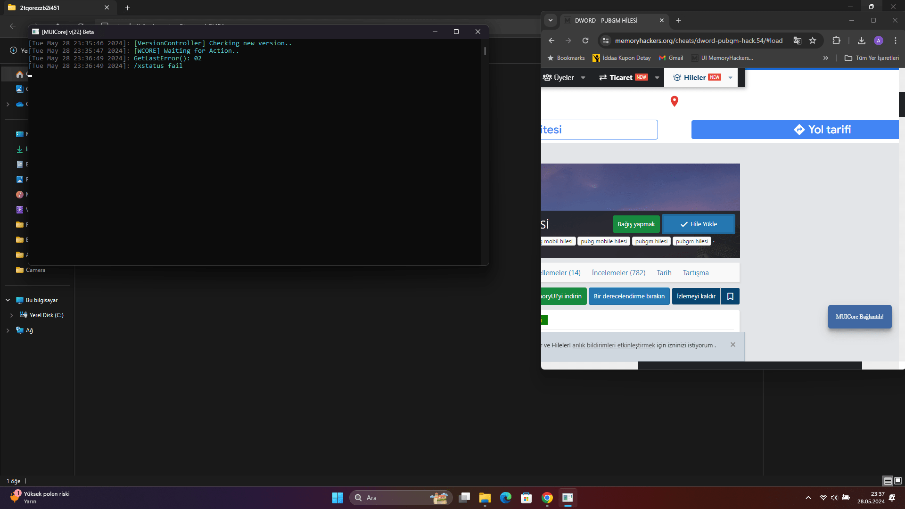Open Chrome tab search dropdown
This screenshot has height=509, width=905.
coord(551,20)
